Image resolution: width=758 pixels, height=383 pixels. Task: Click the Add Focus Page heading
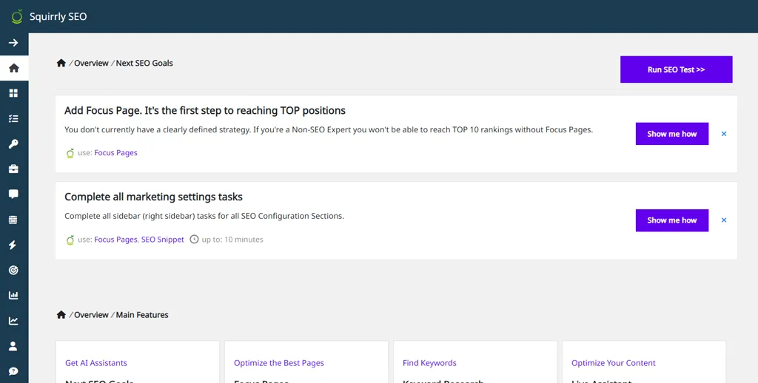point(205,111)
